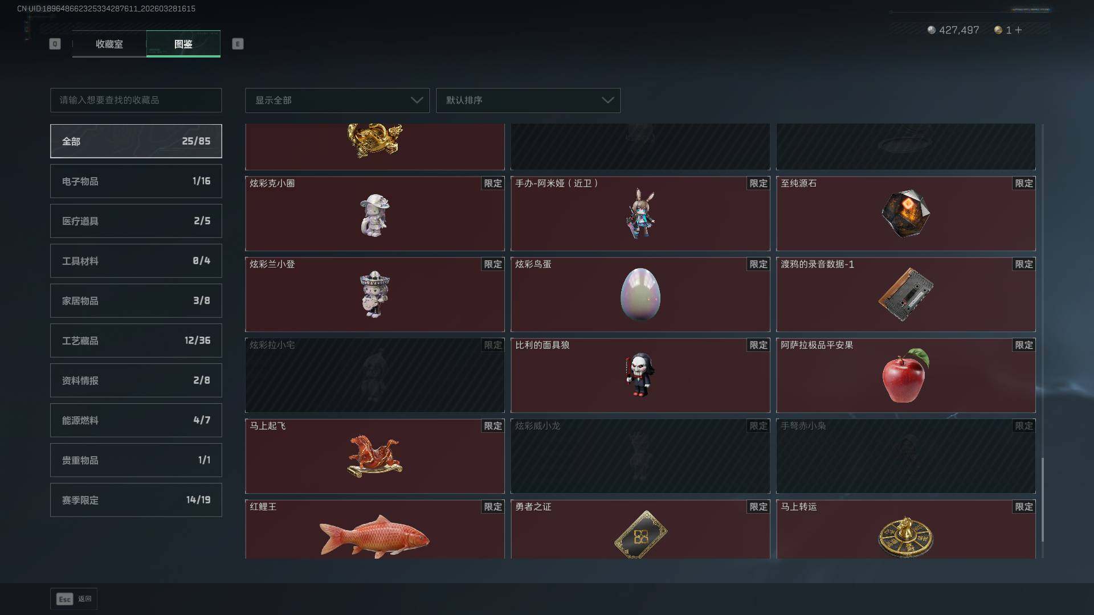Select the cassette tape recording item

click(x=905, y=294)
